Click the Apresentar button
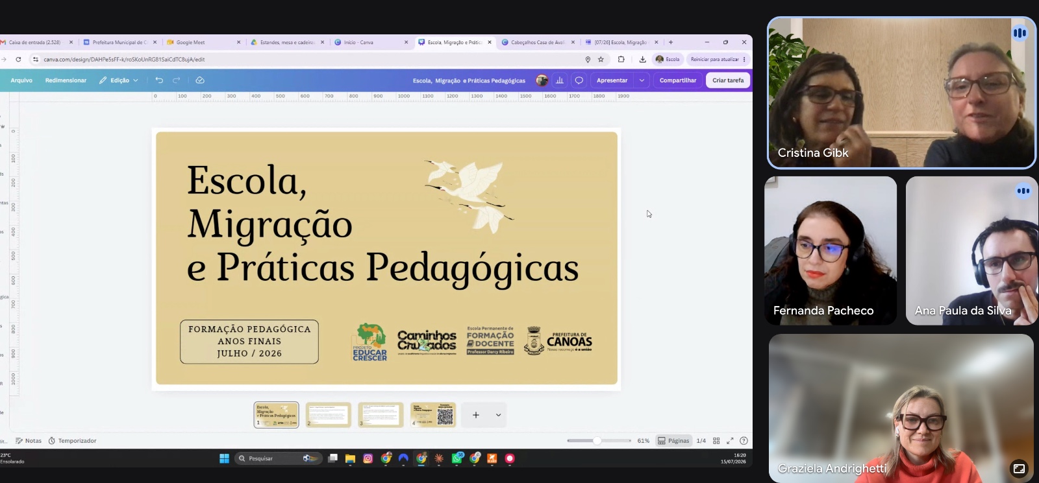Image resolution: width=1039 pixels, height=483 pixels. (x=612, y=80)
